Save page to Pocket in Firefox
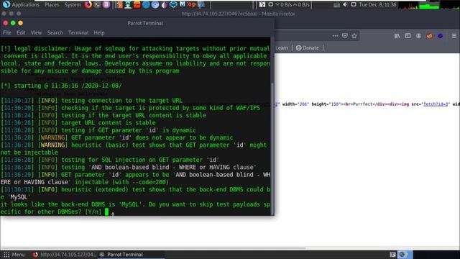This screenshot has height=259, width=460. click(345, 36)
